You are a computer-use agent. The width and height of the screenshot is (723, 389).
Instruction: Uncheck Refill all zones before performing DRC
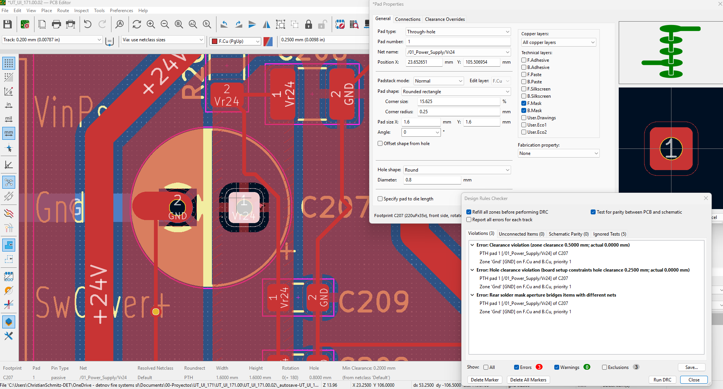coord(469,212)
